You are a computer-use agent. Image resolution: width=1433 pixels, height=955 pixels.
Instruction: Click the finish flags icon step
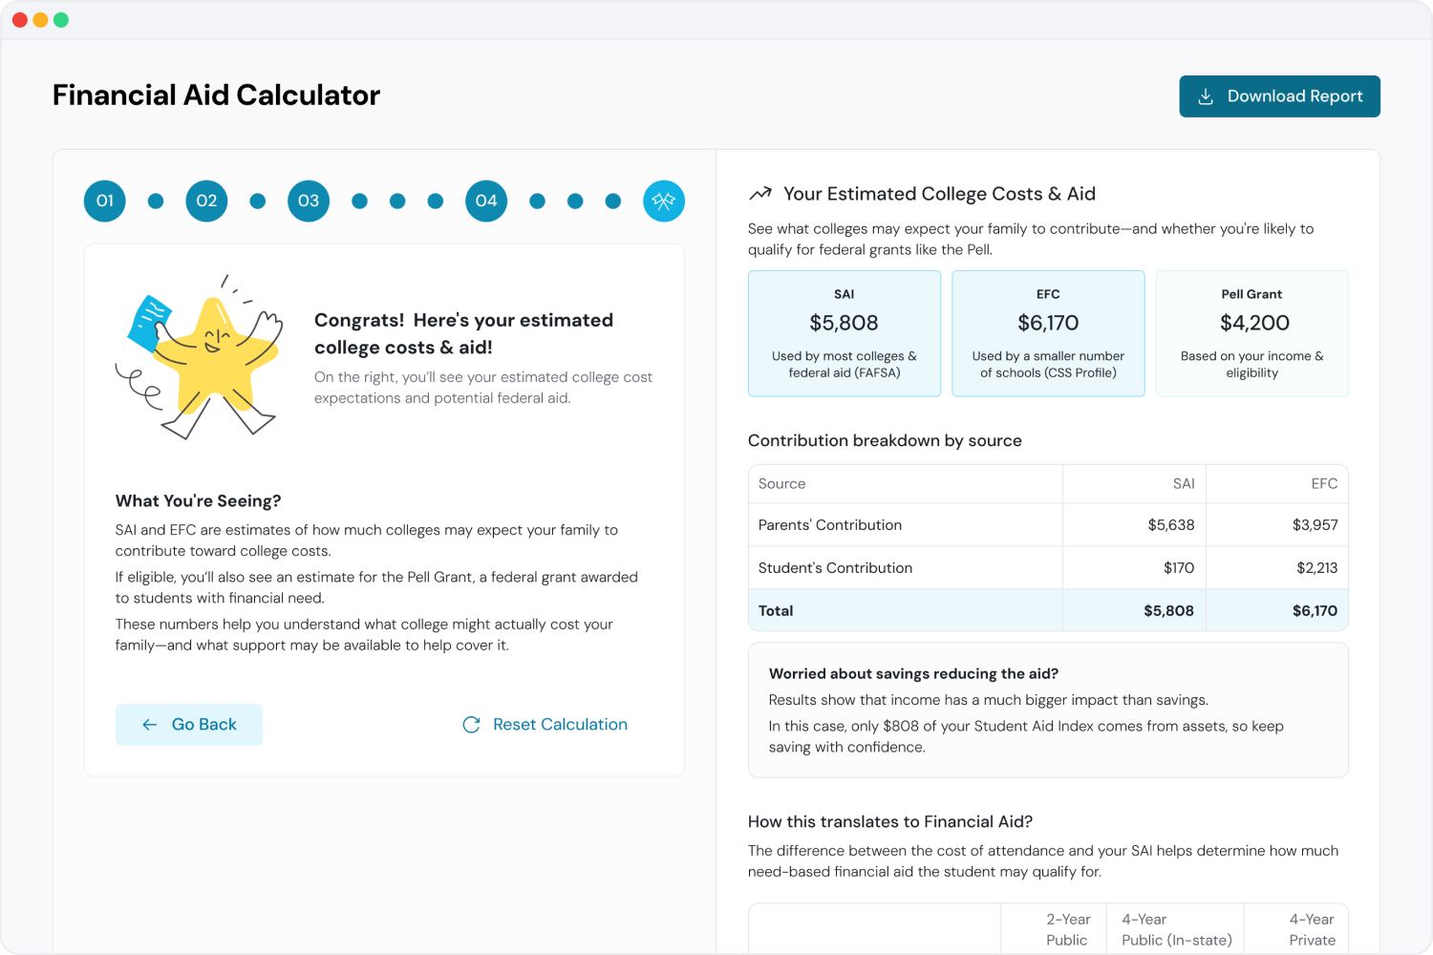pos(664,201)
